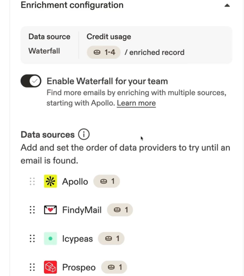
Task: Select the FindyMail data source label
Action: [82, 210]
